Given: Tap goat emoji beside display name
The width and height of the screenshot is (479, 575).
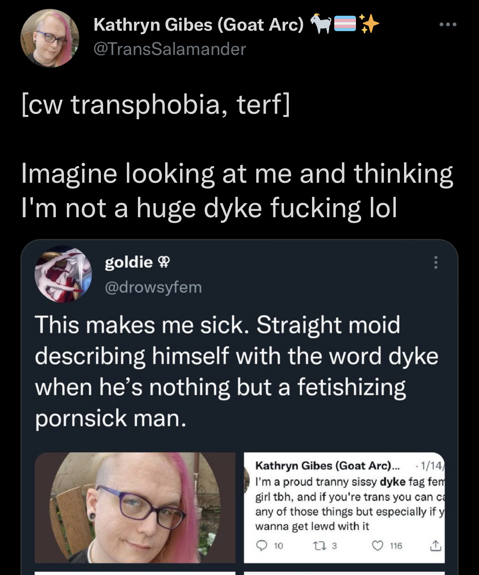Looking at the screenshot, I should coord(321,24).
